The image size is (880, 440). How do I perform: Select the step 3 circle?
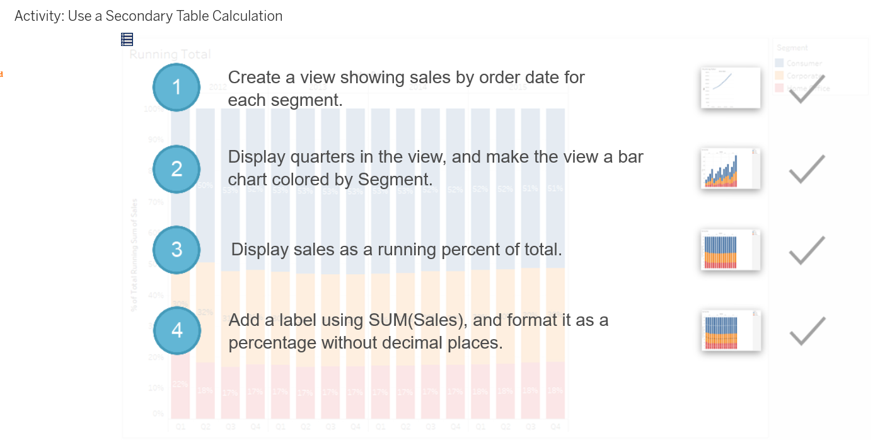(x=177, y=250)
